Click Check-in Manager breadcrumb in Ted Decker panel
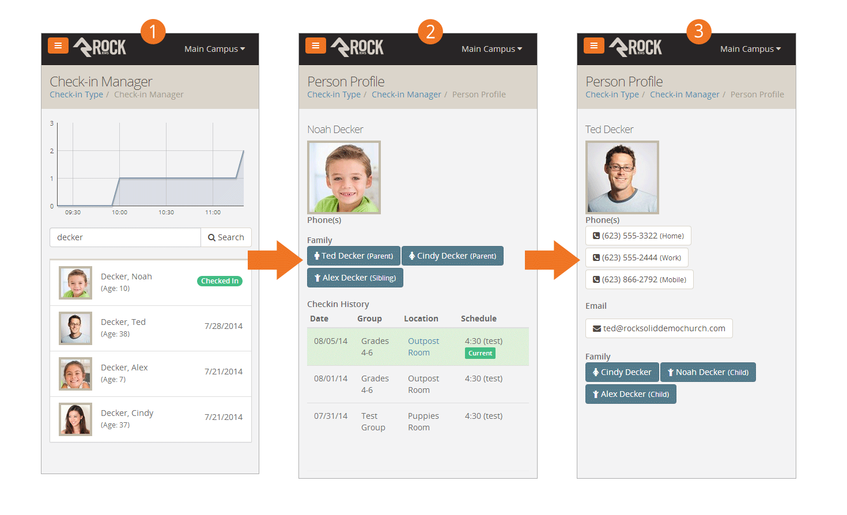The width and height of the screenshot is (847, 515). tap(685, 94)
